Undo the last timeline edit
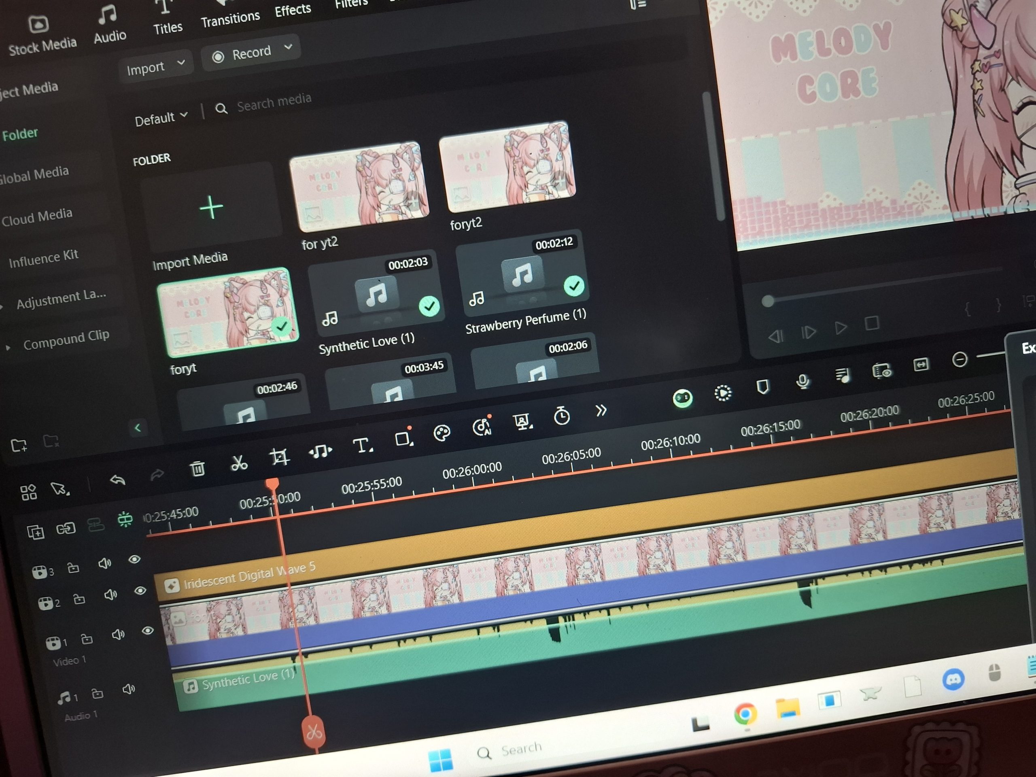The height and width of the screenshot is (777, 1036). (x=117, y=480)
